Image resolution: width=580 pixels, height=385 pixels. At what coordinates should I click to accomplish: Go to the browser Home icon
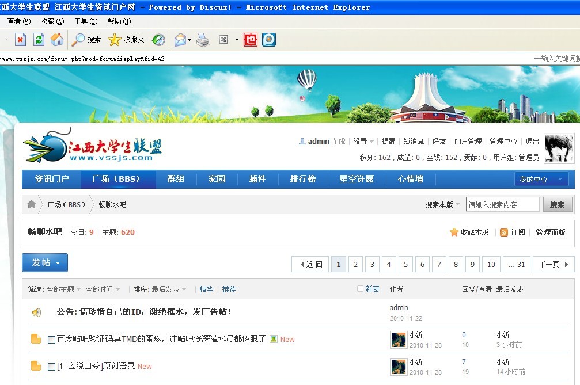[57, 40]
